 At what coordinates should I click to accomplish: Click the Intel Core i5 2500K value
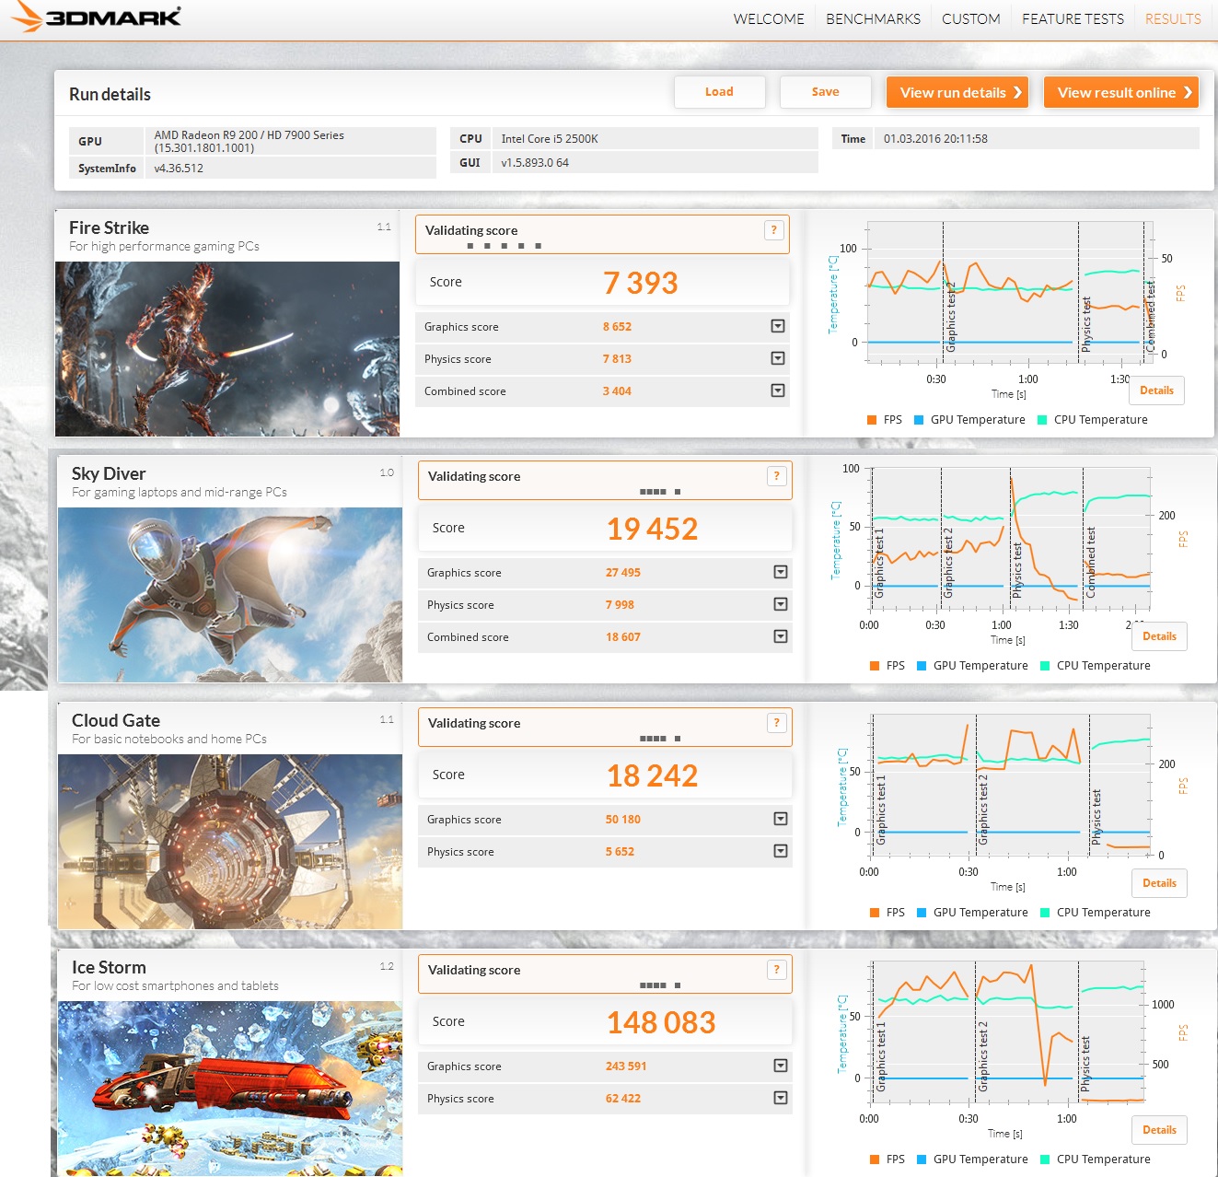(550, 139)
